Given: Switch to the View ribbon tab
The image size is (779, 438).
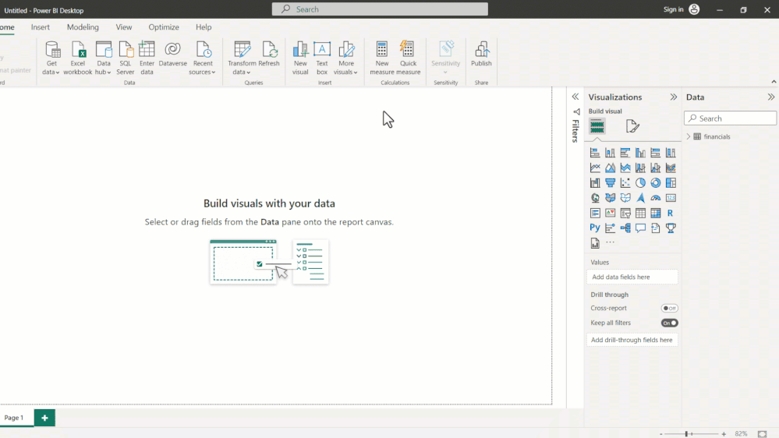Looking at the screenshot, I should [124, 27].
